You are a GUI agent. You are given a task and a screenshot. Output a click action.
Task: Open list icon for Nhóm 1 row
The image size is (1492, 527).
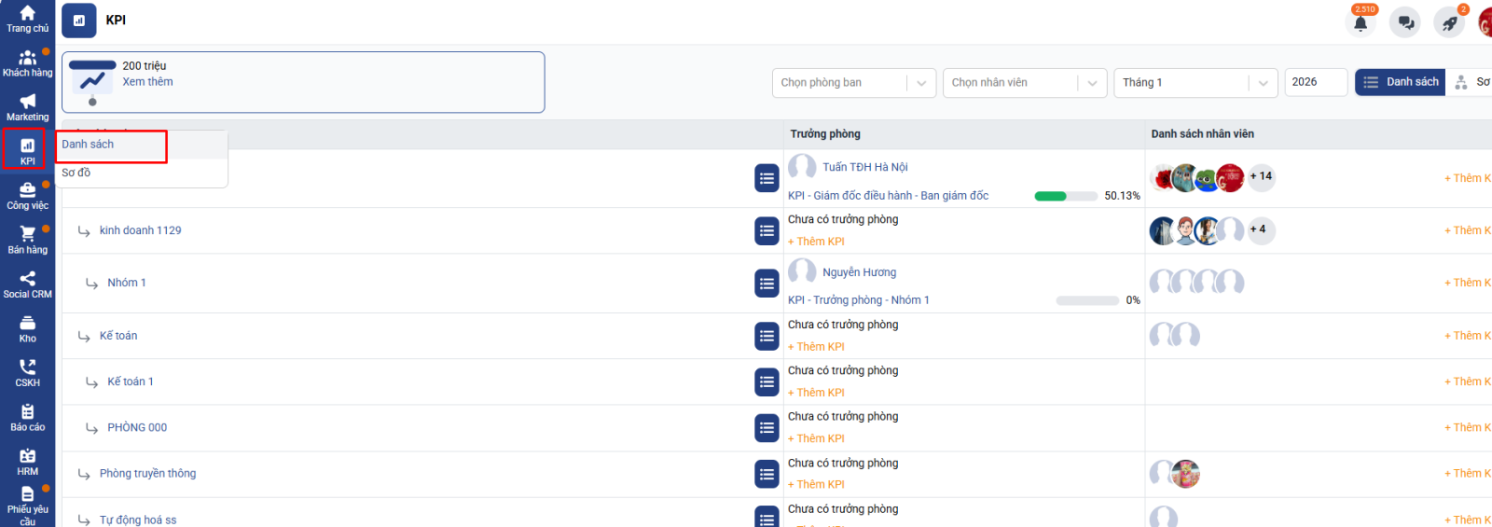point(767,284)
